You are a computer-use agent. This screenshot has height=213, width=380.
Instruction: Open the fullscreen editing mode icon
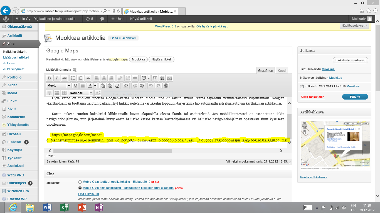point(155,78)
